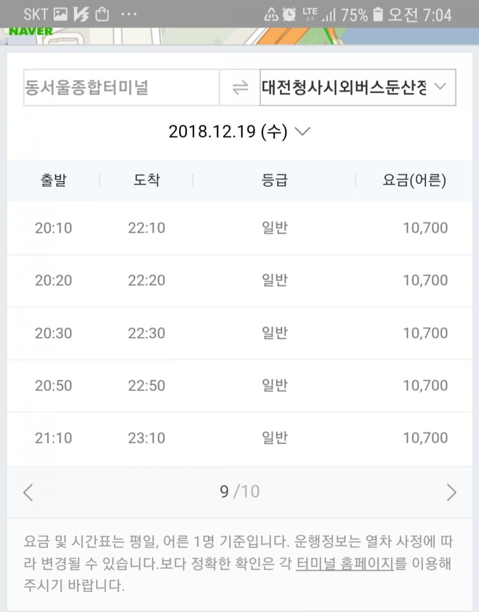This screenshot has width=479, height=612.
Task: Open the date picker for 2018.12.19
Action: 240,132
